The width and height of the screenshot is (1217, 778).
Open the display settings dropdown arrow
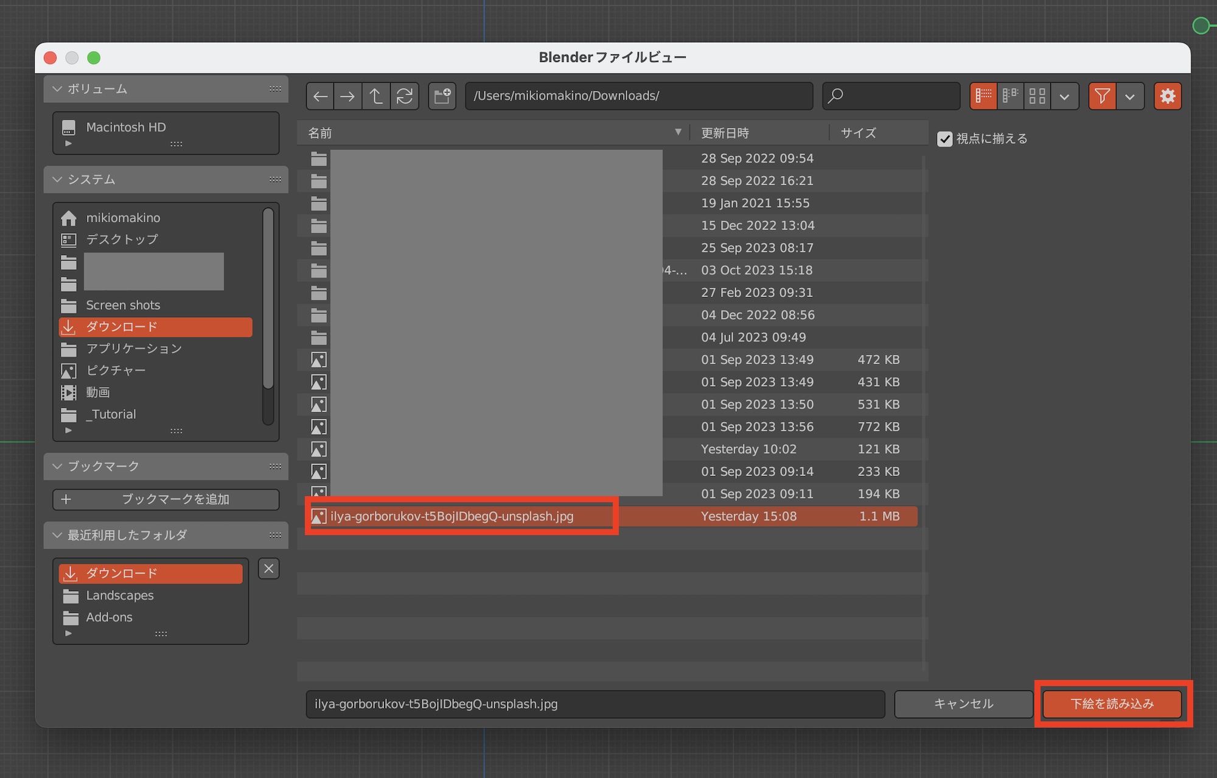click(x=1064, y=96)
